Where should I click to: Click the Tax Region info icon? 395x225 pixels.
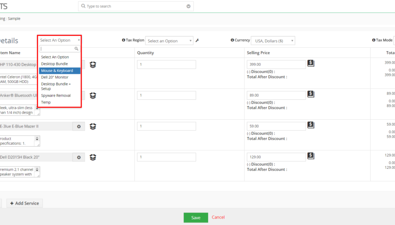point(124,40)
